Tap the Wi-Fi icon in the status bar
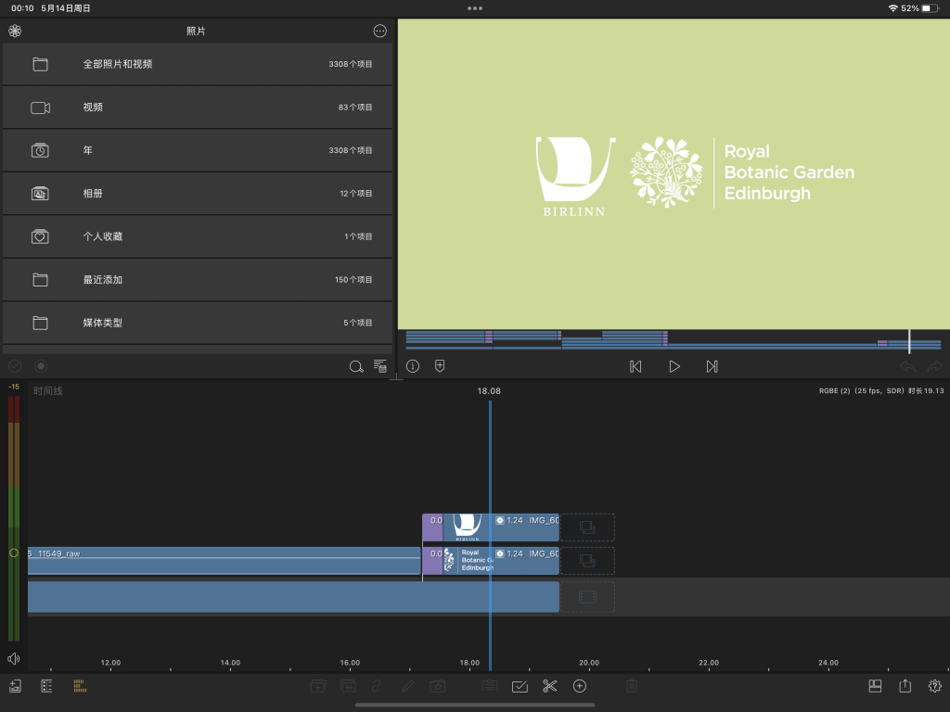 click(x=893, y=8)
